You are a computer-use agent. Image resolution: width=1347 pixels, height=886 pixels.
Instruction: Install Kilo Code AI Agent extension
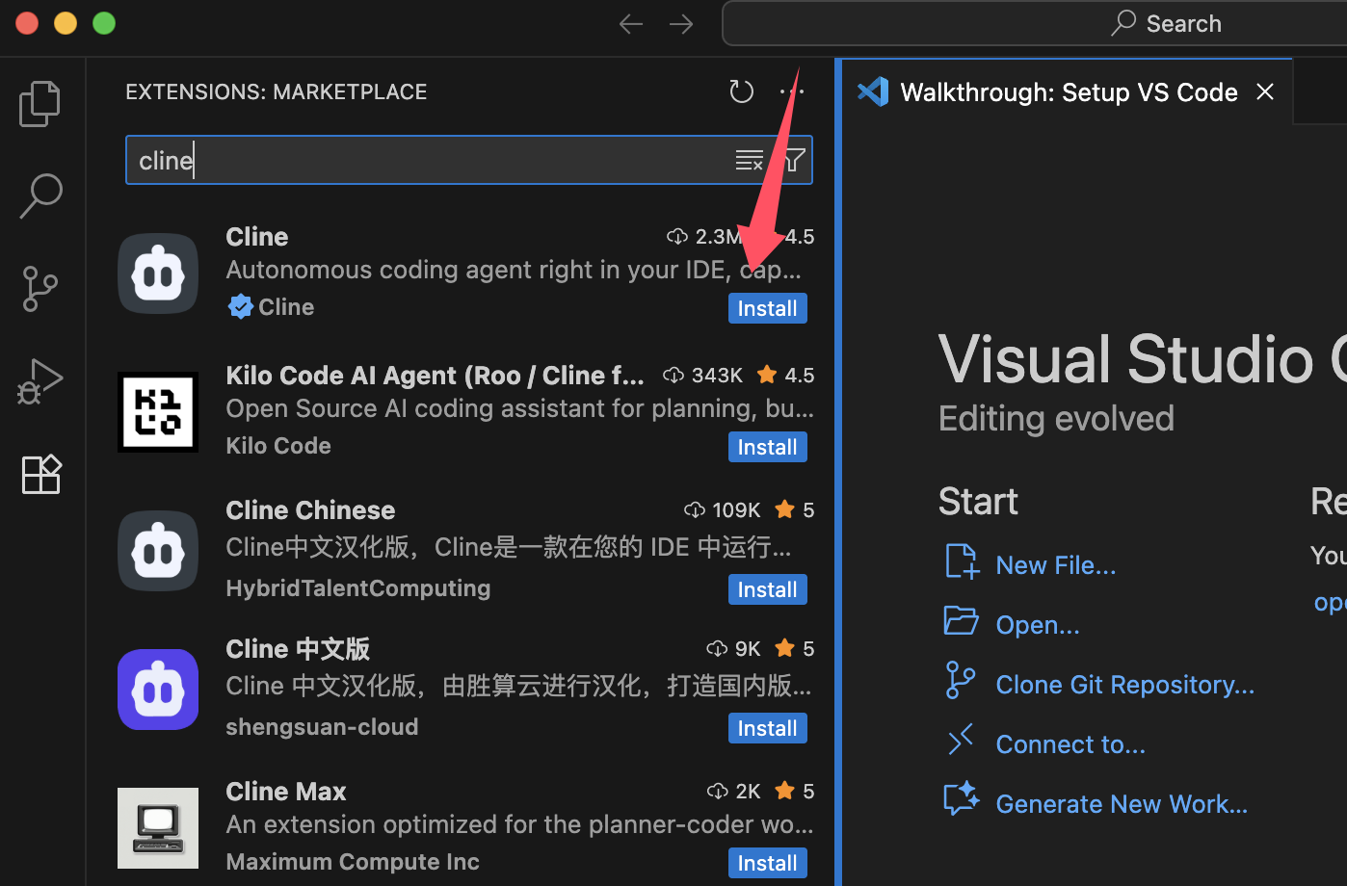click(x=767, y=447)
